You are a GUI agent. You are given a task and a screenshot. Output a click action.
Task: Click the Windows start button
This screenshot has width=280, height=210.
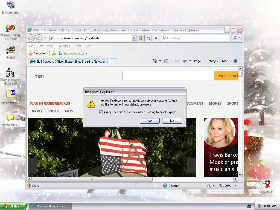click(x=13, y=206)
